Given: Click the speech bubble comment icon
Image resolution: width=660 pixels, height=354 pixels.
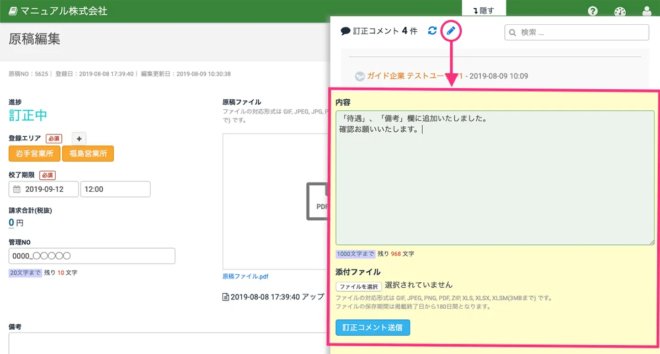Looking at the screenshot, I should click(x=345, y=31).
